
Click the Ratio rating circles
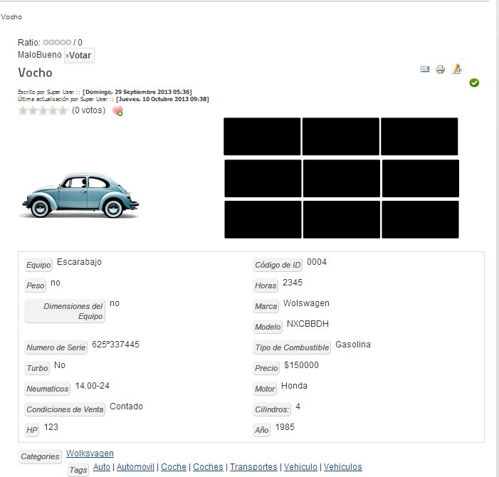pyautogui.click(x=57, y=42)
